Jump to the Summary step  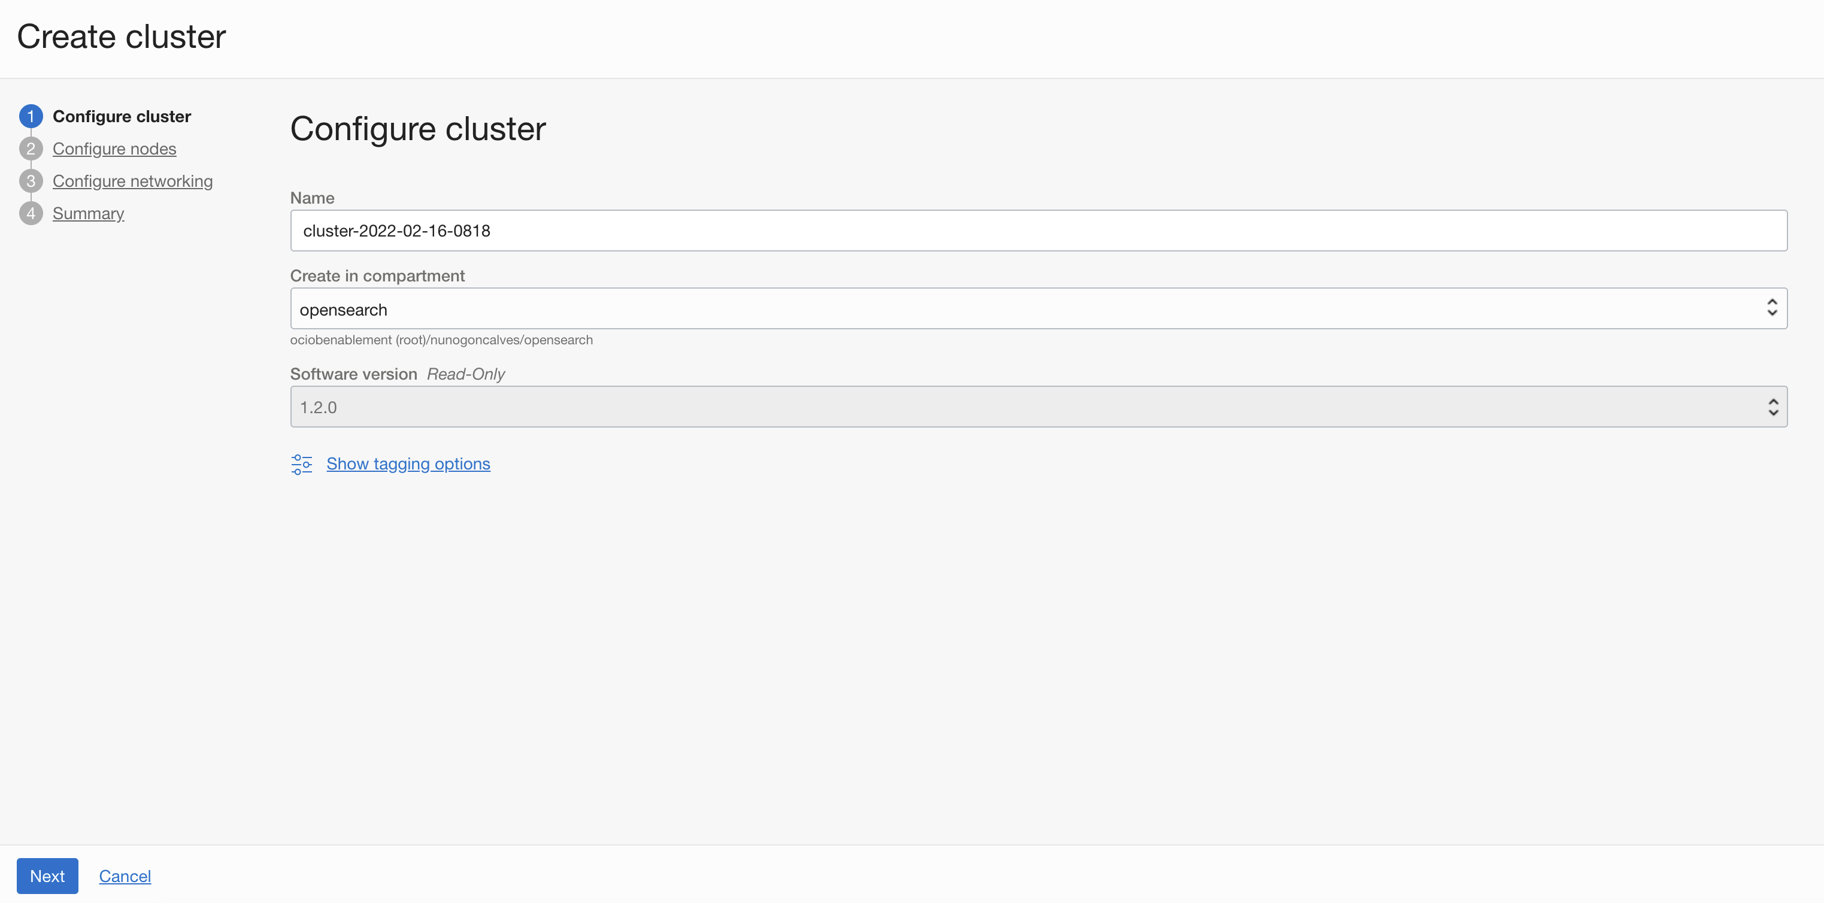88,213
